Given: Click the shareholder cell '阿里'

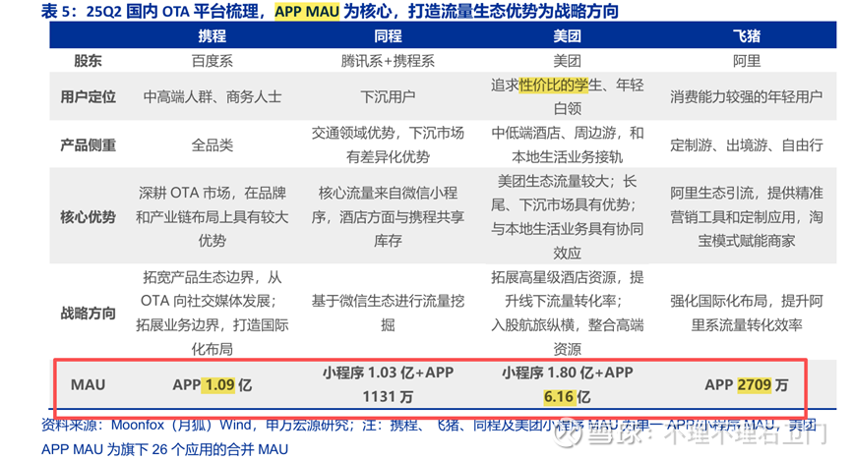Looking at the screenshot, I should 746,61.
